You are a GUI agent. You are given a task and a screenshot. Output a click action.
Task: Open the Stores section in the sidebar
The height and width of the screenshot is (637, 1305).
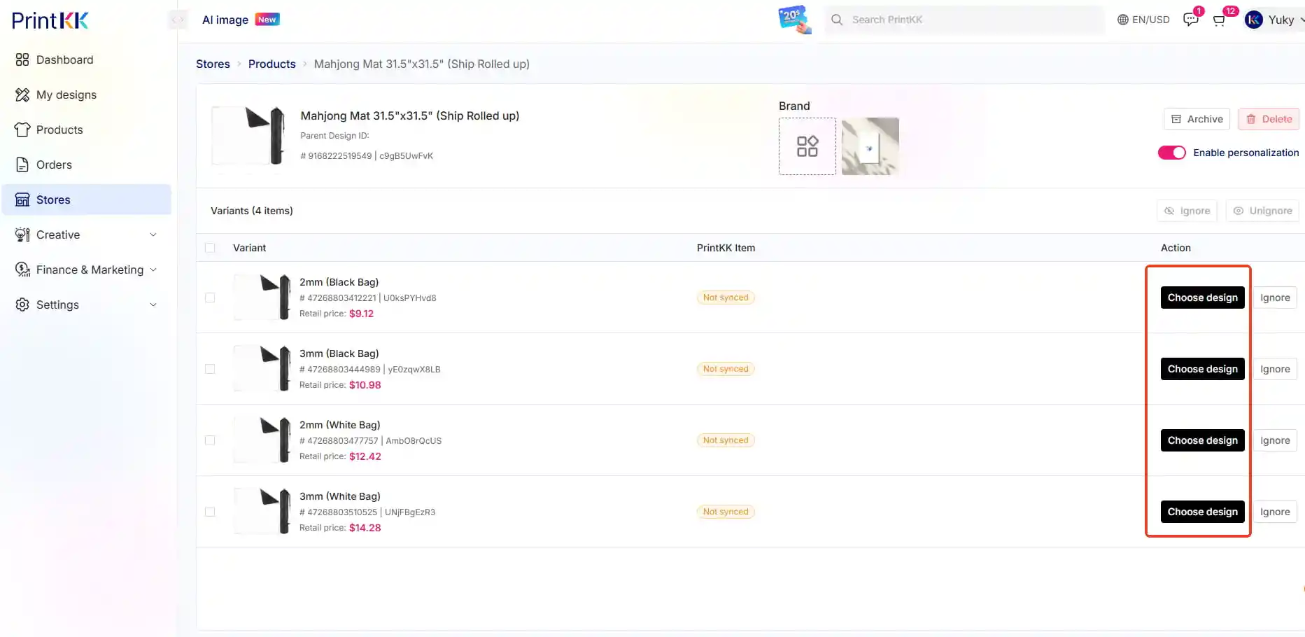coord(54,199)
